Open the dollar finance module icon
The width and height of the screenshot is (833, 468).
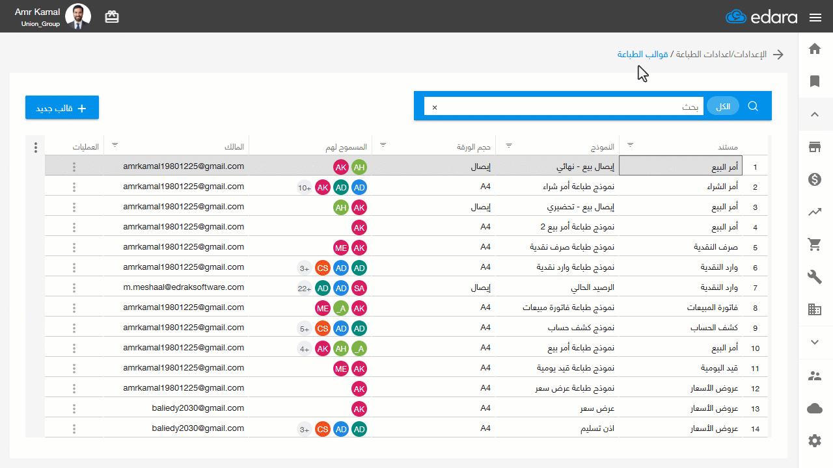pos(815,179)
